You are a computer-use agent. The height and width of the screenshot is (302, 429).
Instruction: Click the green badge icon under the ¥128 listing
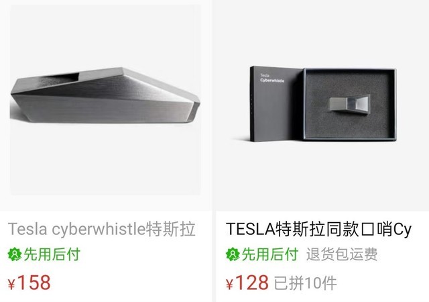pyautogui.click(x=233, y=254)
